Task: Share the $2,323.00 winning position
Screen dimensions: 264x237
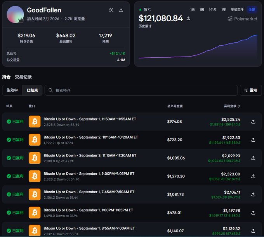Action: (x=253, y=176)
